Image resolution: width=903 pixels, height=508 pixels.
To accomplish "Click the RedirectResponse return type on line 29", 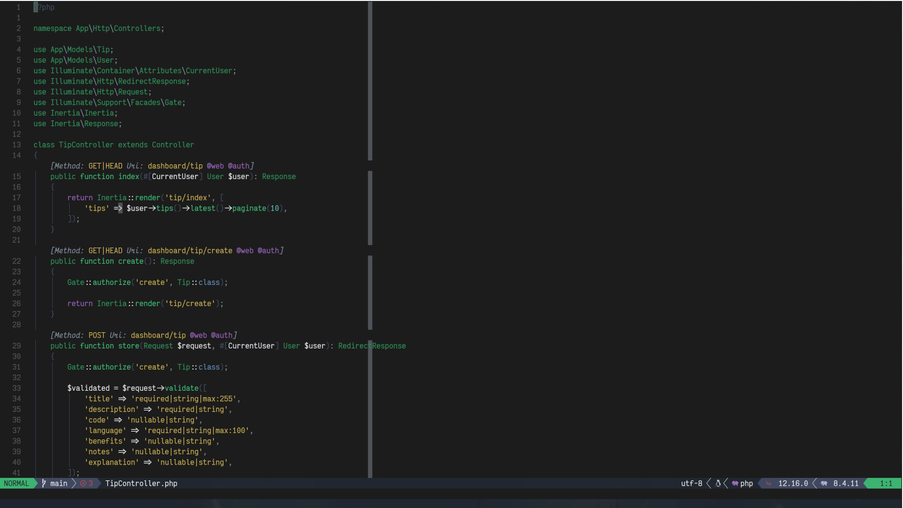I will [x=372, y=346].
